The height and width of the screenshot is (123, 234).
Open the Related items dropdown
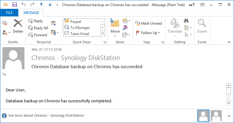pyautogui.click(x=188, y=28)
